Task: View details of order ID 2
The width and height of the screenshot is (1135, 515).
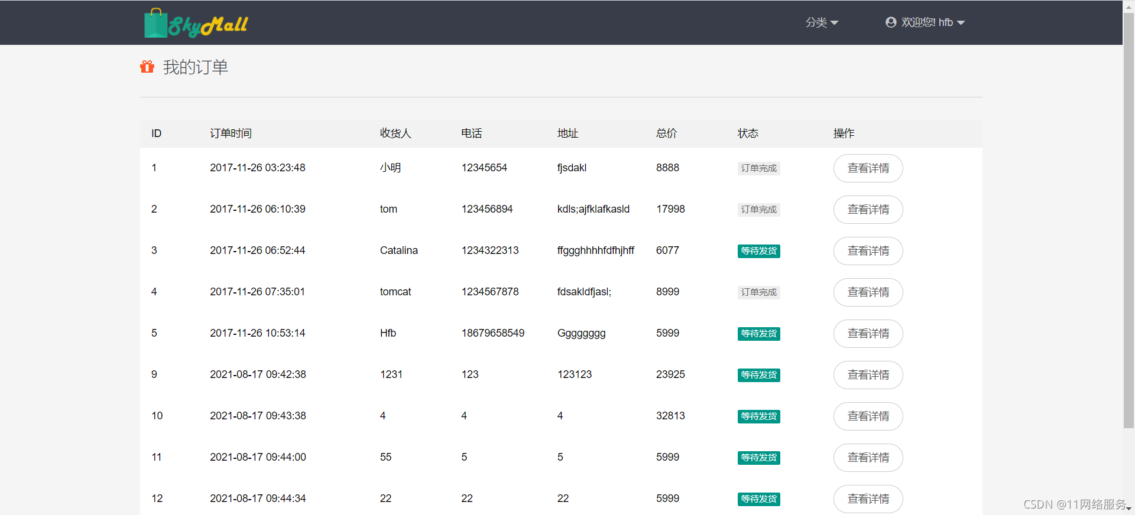Action: pyautogui.click(x=868, y=210)
